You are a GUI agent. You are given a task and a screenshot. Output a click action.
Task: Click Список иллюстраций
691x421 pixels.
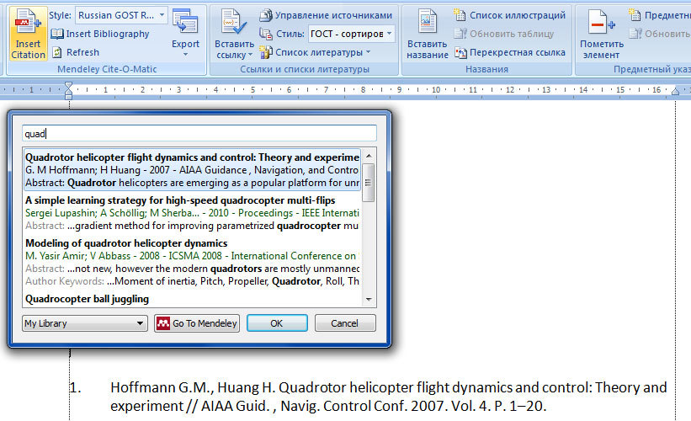(510, 15)
